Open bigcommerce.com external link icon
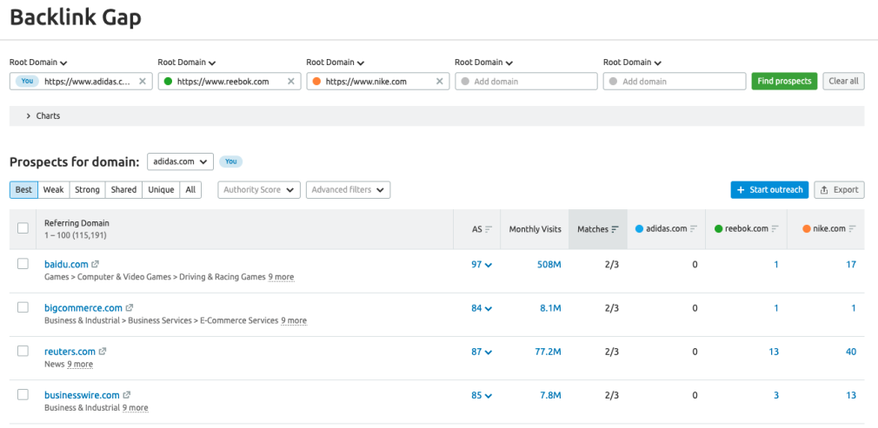Viewport: 878px width, 428px height. coord(130,307)
